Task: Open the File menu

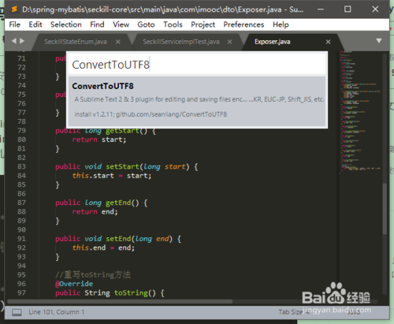Action: [x=14, y=24]
